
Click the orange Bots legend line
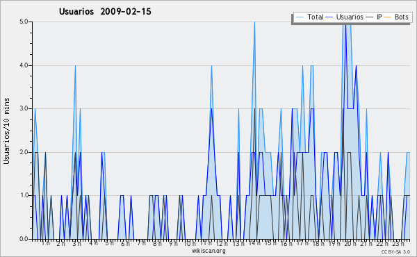point(388,17)
